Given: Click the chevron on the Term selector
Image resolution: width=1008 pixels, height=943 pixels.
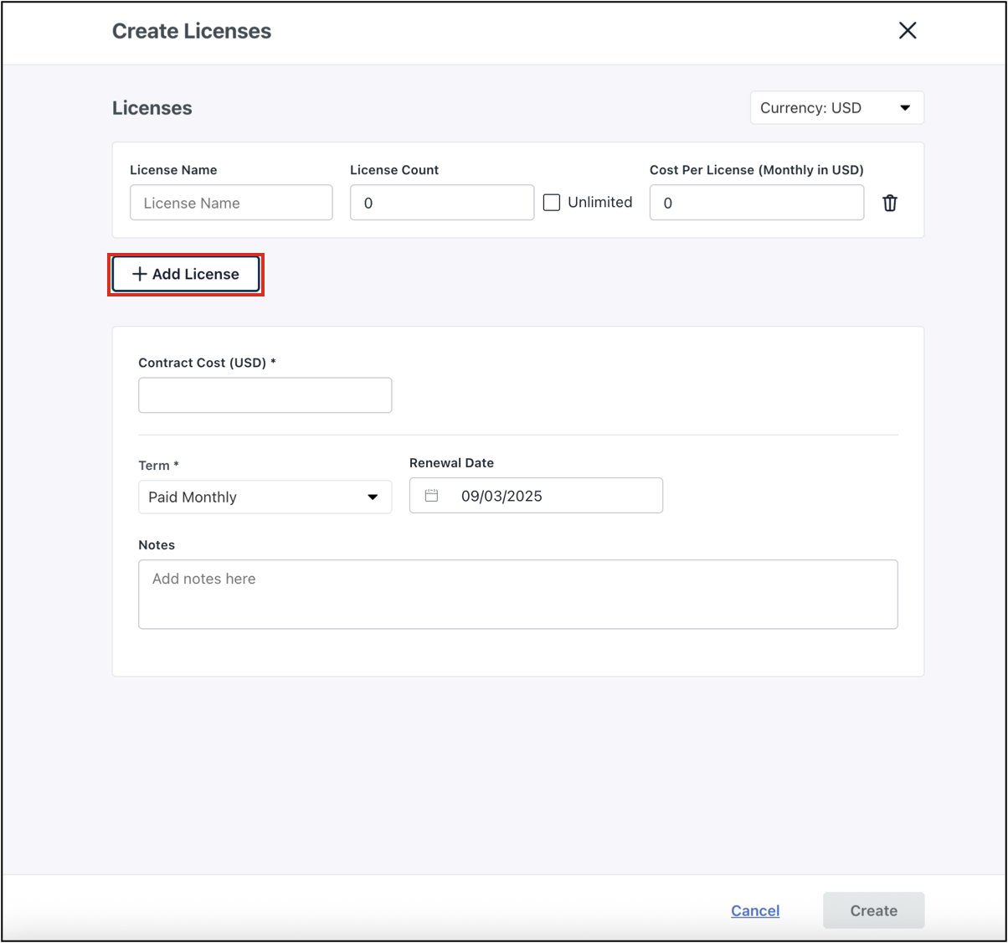Looking at the screenshot, I should tap(373, 497).
